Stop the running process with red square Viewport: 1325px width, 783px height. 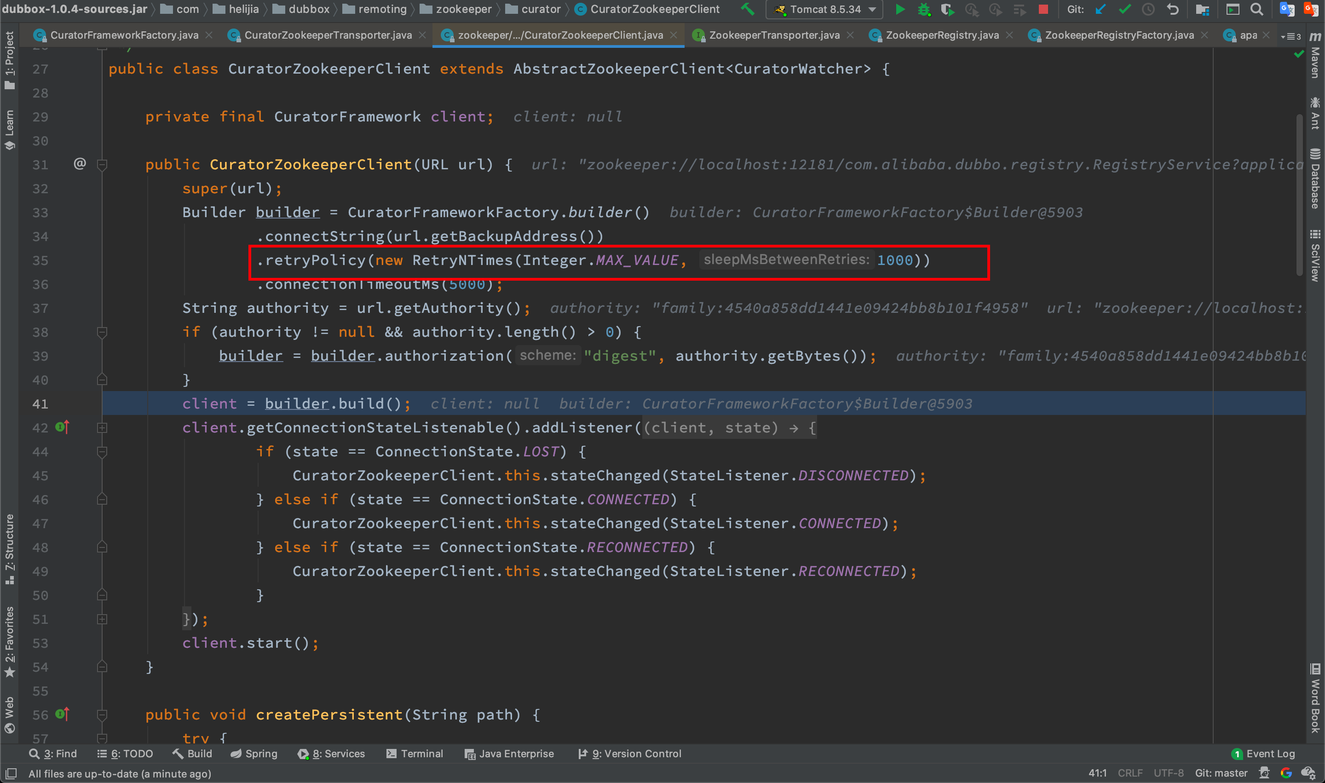coord(1043,9)
